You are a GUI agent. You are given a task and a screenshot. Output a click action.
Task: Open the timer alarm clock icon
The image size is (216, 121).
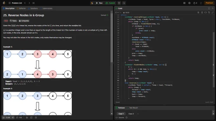119,3
